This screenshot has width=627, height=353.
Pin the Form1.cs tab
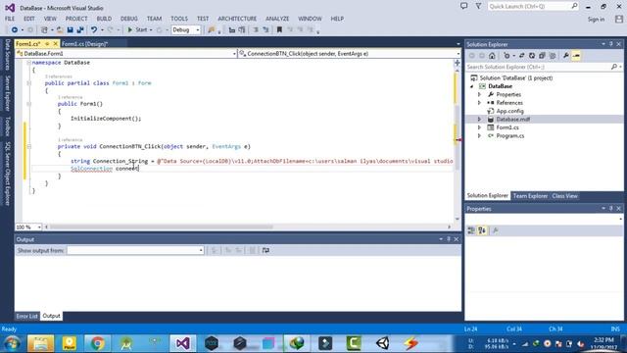47,43
